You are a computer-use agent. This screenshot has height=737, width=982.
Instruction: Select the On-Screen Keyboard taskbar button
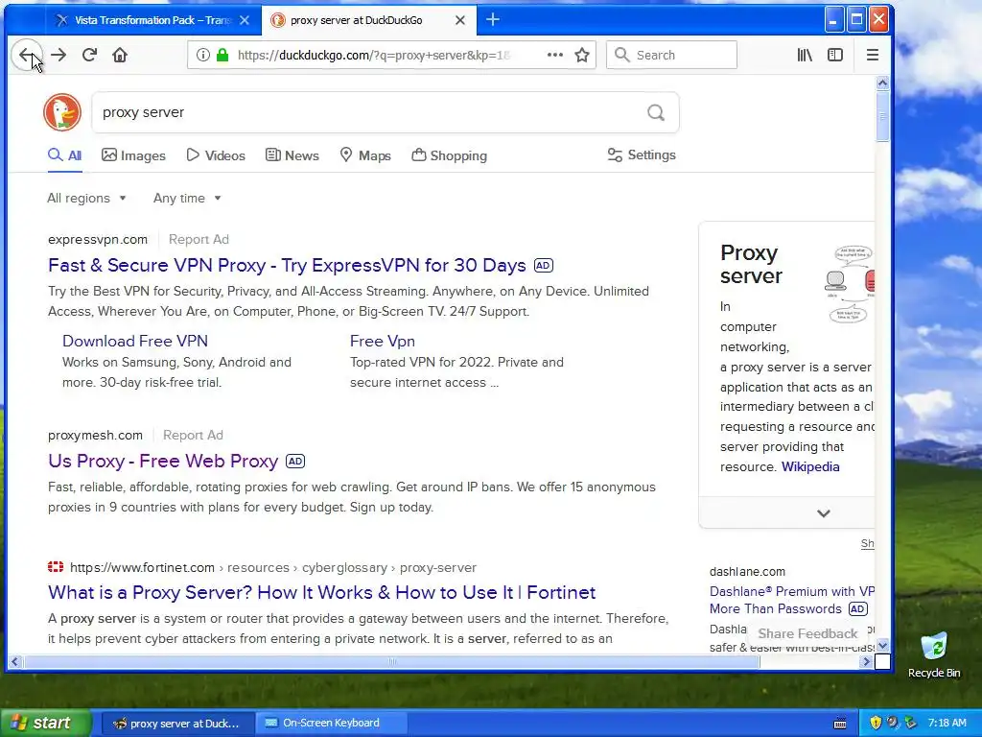(x=331, y=724)
